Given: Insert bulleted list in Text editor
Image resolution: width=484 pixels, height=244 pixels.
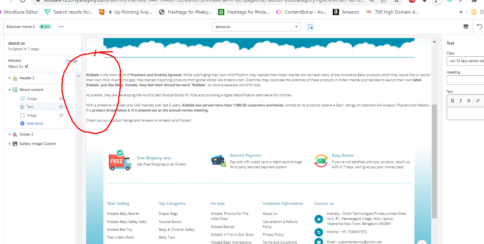Looking at the screenshot, I should click(468, 100).
